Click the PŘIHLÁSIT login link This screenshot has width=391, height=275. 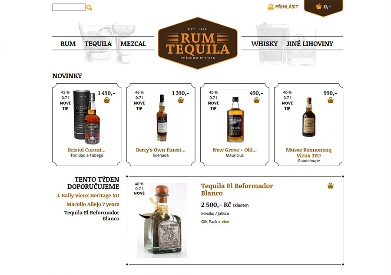(x=287, y=7)
